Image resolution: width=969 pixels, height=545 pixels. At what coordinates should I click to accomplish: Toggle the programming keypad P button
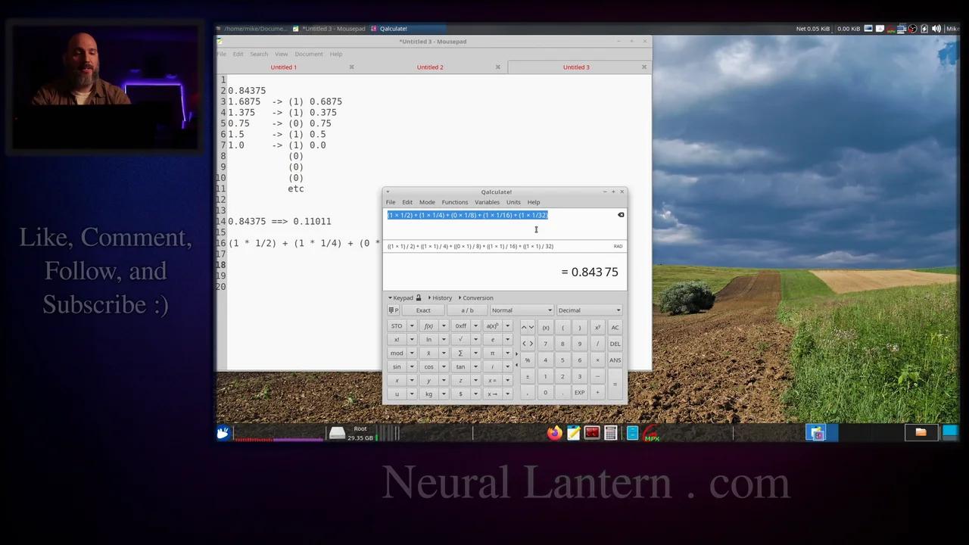(394, 310)
